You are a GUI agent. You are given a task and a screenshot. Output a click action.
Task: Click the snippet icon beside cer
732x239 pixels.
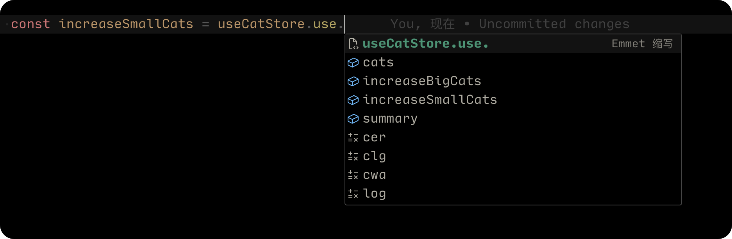[x=353, y=137]
